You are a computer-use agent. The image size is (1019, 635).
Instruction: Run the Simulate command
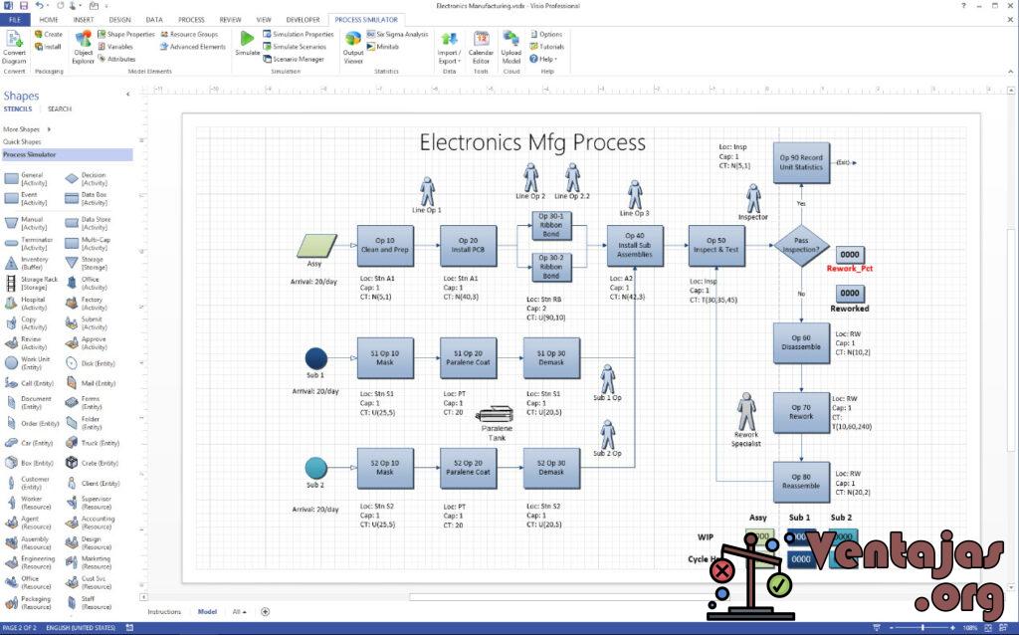pos(247,43)
